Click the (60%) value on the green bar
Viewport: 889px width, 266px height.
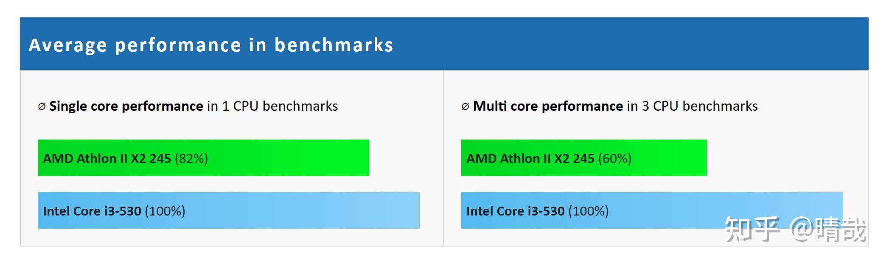(x=615, y=158)
